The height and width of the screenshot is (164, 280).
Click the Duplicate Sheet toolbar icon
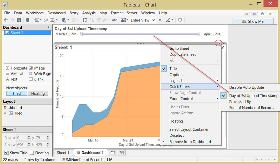click(x=46, y=20)
